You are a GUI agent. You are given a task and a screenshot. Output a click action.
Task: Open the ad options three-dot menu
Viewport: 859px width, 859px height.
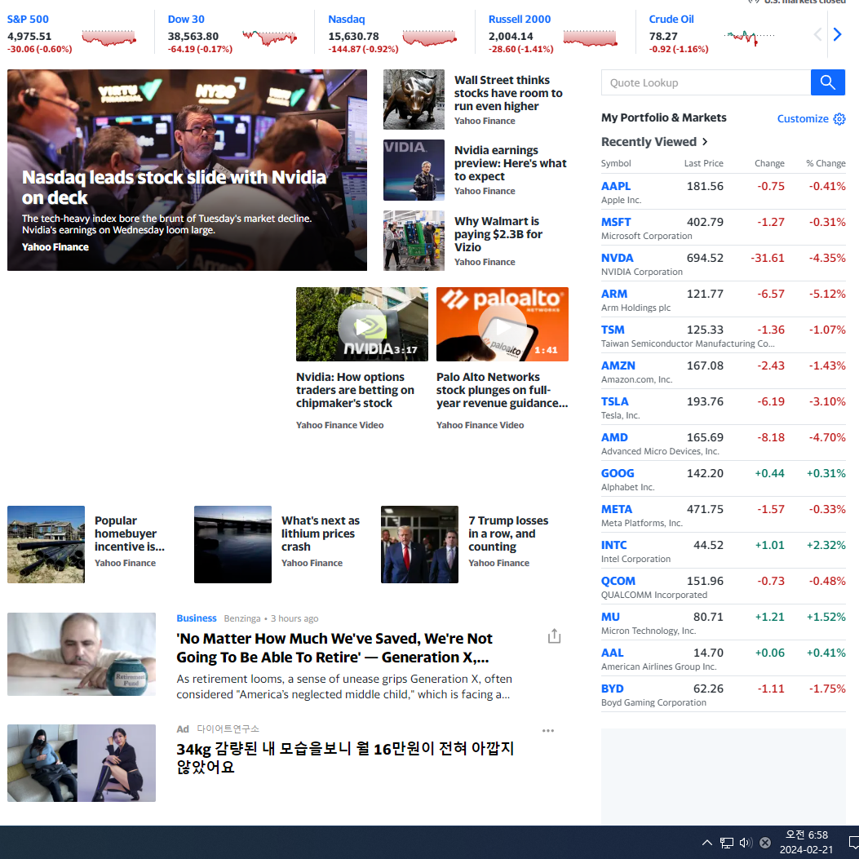tap(548, 731)
